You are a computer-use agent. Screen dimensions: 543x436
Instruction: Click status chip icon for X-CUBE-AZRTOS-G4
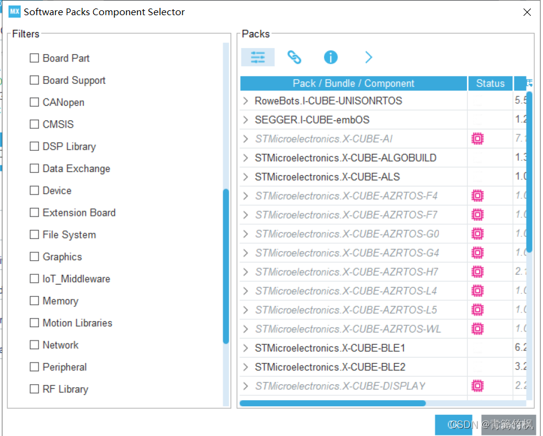point(477,253)
